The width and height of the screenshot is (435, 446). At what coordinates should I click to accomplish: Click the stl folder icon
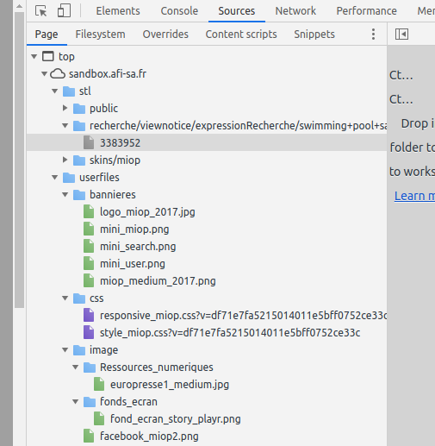point(69,91)
